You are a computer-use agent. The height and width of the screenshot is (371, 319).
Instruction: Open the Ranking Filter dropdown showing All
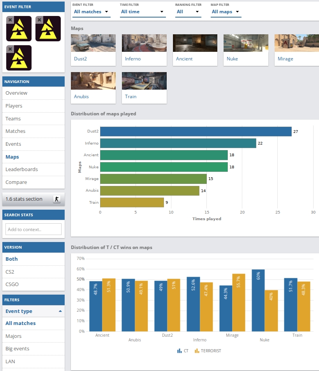188,12
